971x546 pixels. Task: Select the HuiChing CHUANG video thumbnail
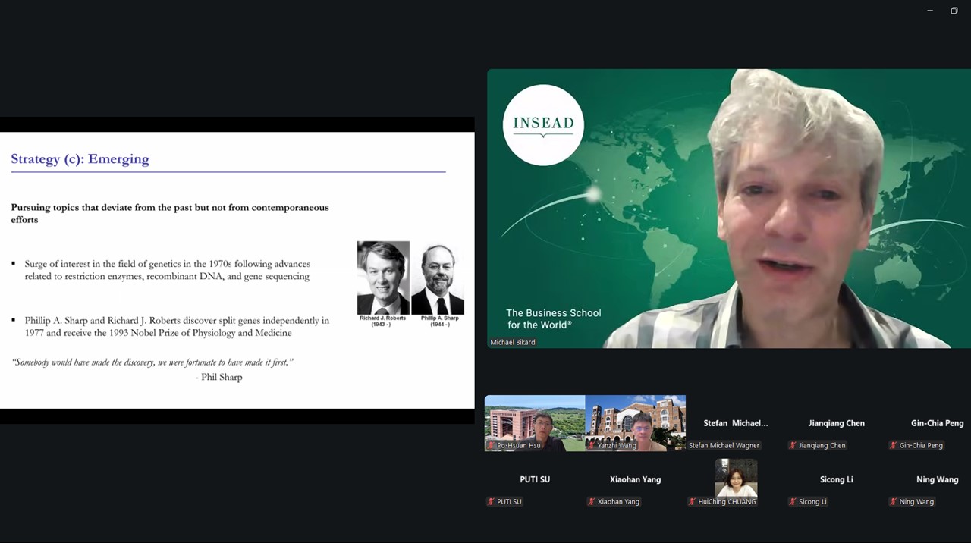pos(736,478)
